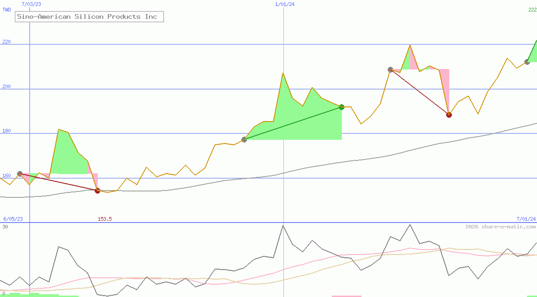Click the red 153.5 low price label
Screen dimensions: 537x297
(105, 219)
